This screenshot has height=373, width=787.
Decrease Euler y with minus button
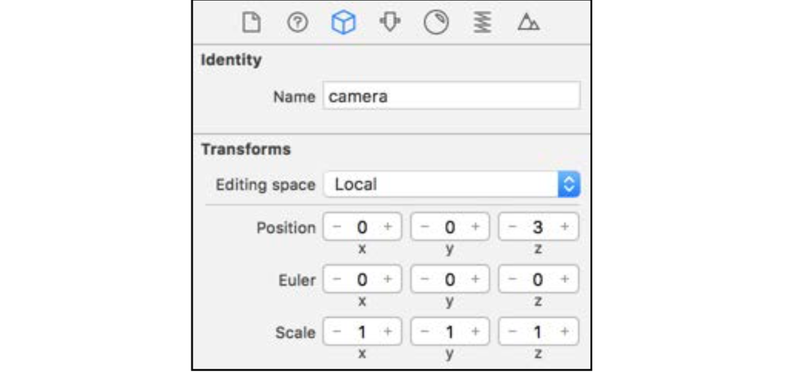(x=424, y=279)
